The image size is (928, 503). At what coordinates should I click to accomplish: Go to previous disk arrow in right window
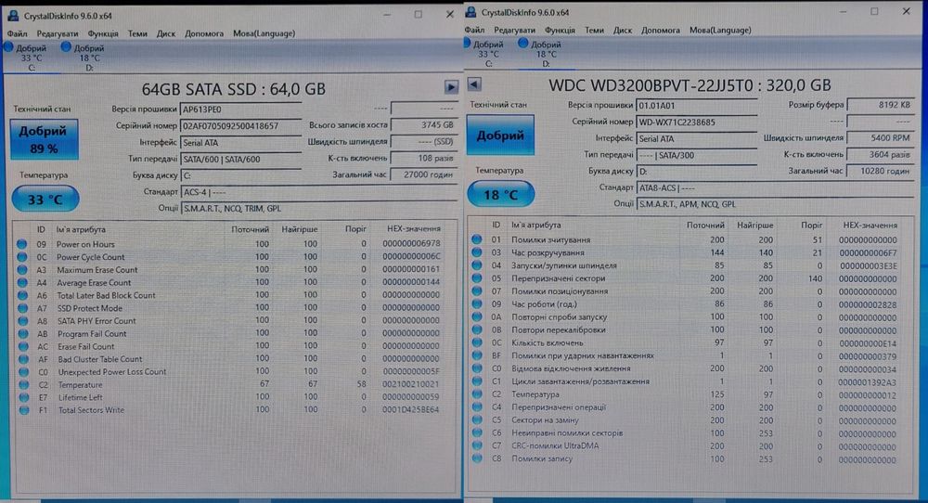click(x=474, y=84)
